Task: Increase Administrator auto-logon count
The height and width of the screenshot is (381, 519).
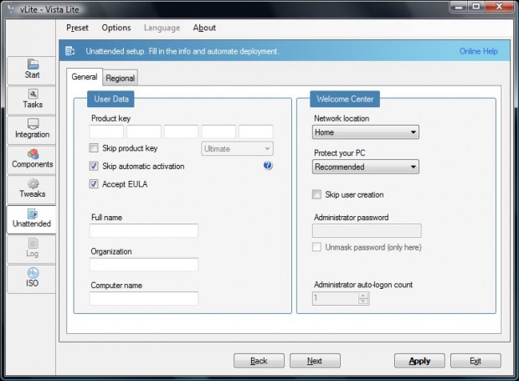Action: pyautogui.click(x=363, y=295)
